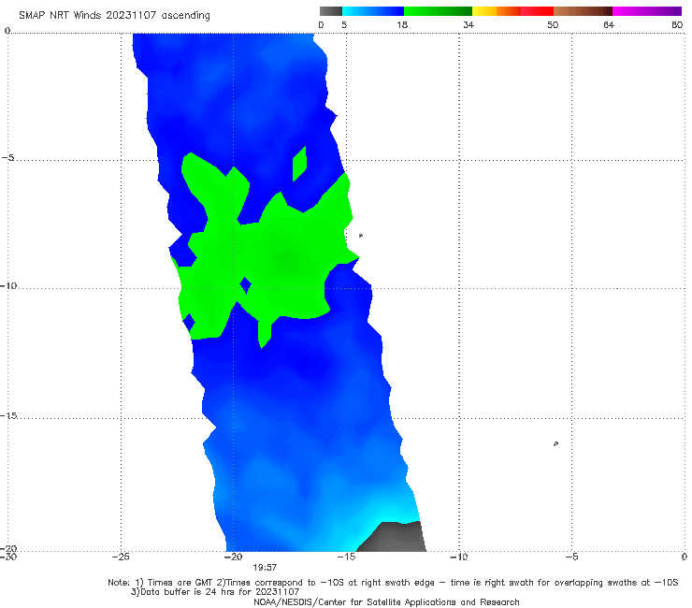Screen dimensions: 692x608
Task: Select the cyan-to-blue segment of the color bar
Action: tap(373, 11)
